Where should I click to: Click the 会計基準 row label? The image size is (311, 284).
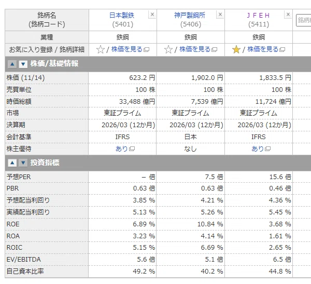[19, 137]
